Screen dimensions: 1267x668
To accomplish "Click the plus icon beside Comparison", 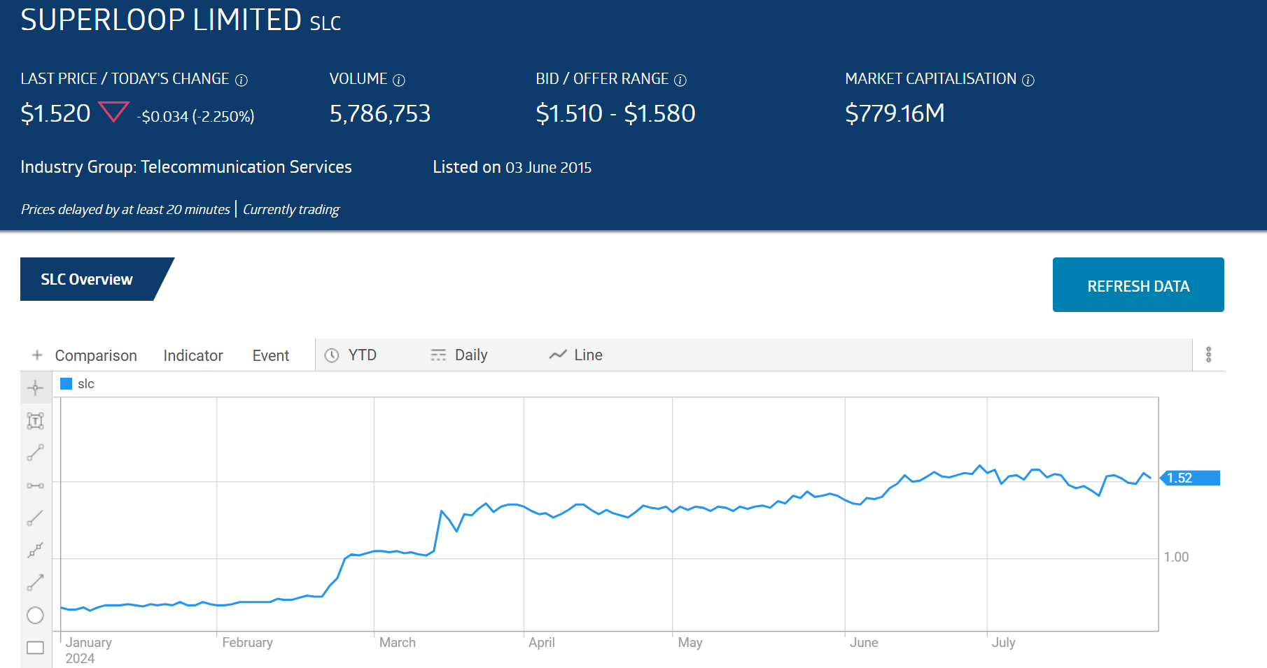I will [38, 355].
